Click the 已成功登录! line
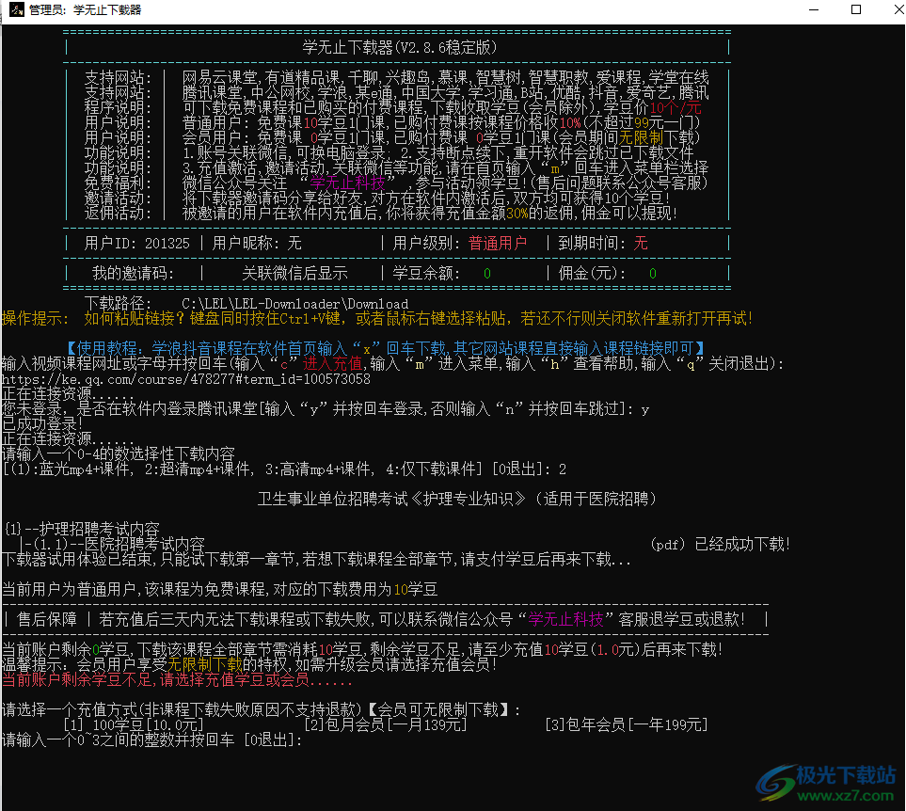The width and height of the screenshot is (906, 811). point(42,423)
